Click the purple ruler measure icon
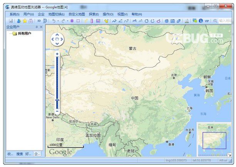 (92, 21)
